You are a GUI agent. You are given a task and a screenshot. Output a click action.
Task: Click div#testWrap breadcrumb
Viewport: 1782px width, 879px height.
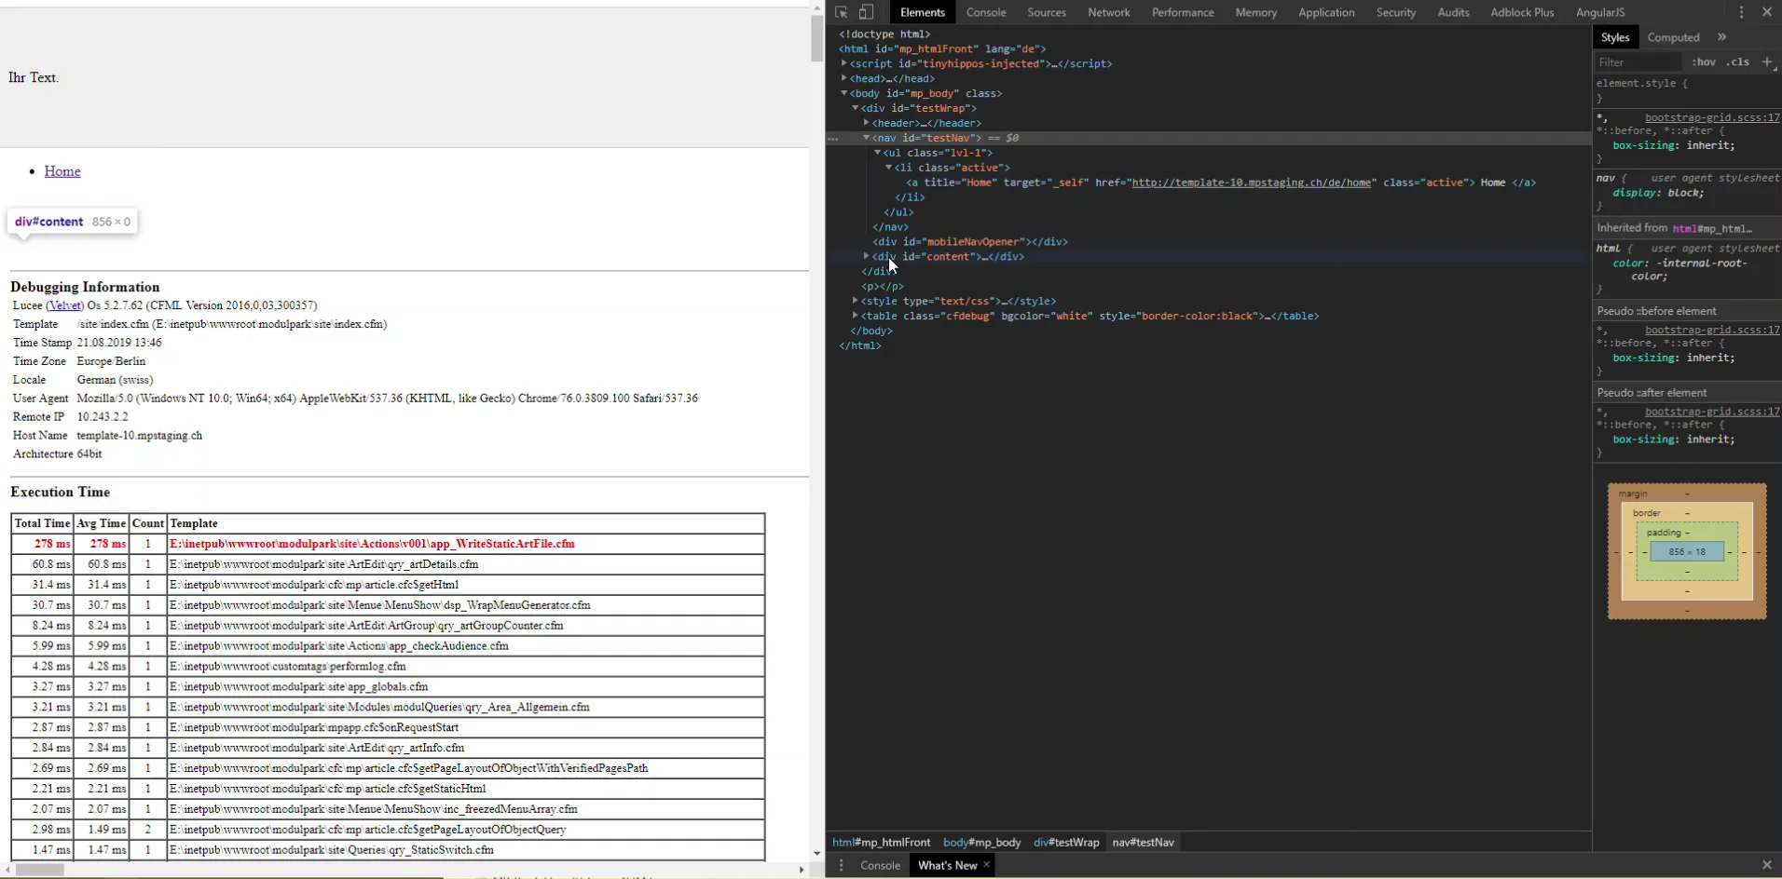(x=1066, y=842)
